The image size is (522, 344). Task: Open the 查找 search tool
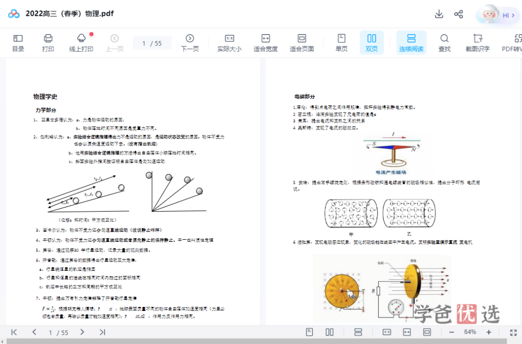coord(444,43)
